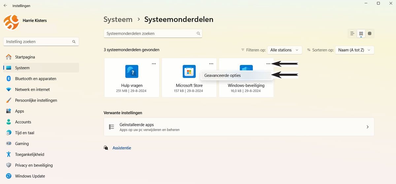
Task: Go to Toegankelijkheid settings
Action: (x=41, y=154)
